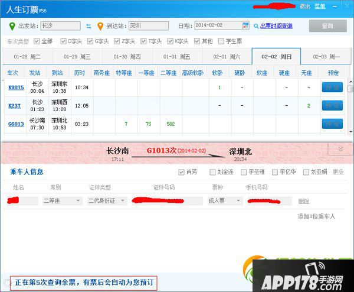Click the train list vertical scrollbar
The width and height of the screenshot is (354, 292).
(x=350, y=106)
